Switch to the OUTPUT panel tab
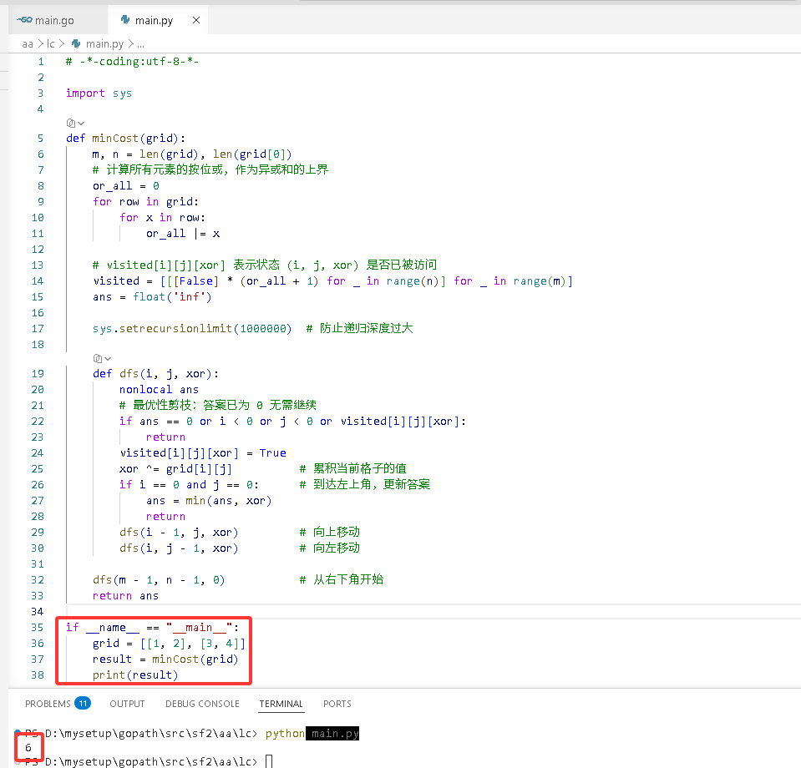The image size is (801, 768). [127, 704]
